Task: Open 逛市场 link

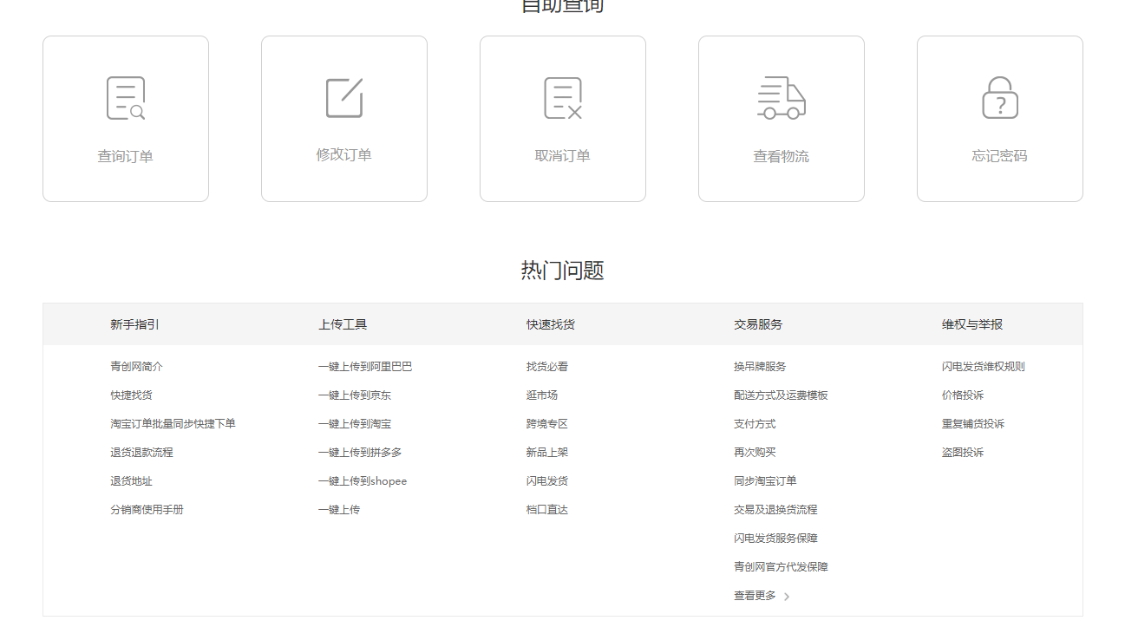Action: click(542, 395)
